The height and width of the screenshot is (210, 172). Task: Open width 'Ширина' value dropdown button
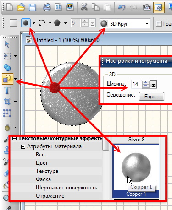pyautogui.click(x=153, y=84)
